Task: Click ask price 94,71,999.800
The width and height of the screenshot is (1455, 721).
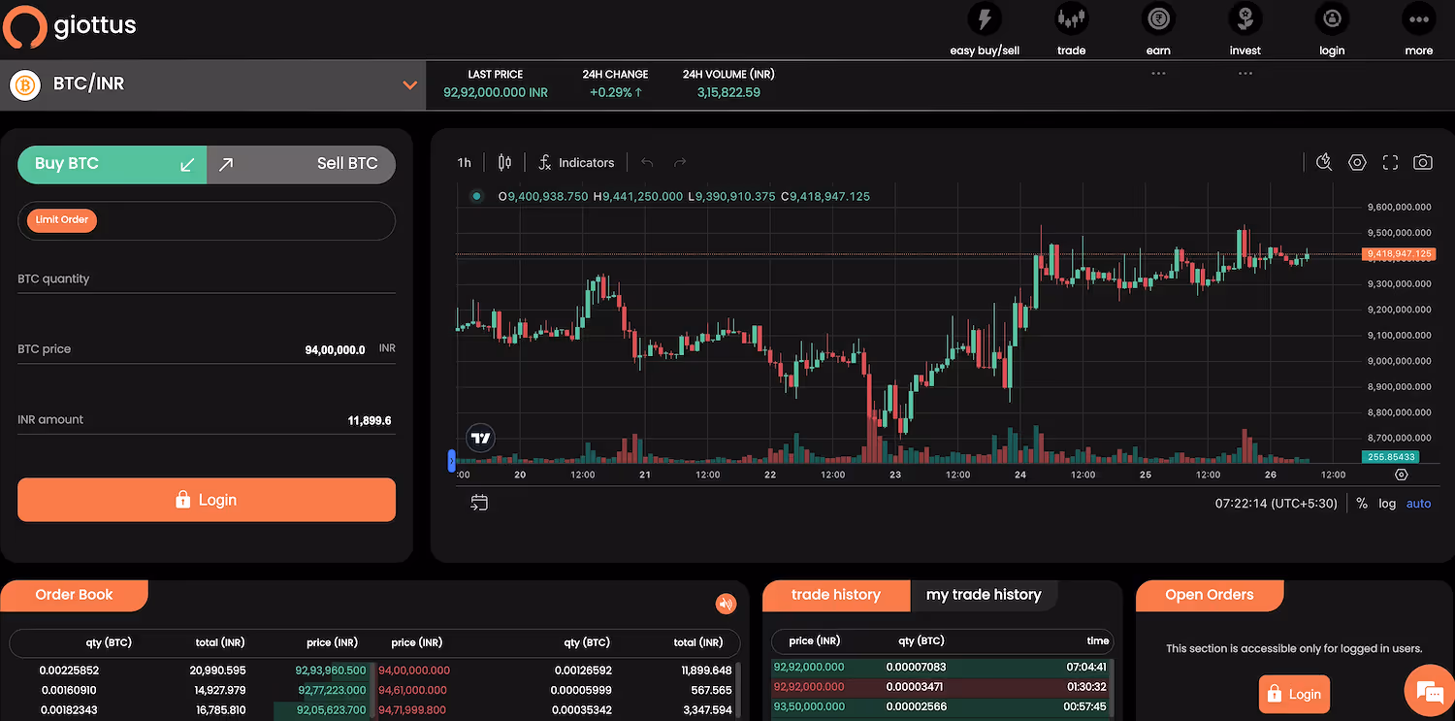Action: coord(414,710)
